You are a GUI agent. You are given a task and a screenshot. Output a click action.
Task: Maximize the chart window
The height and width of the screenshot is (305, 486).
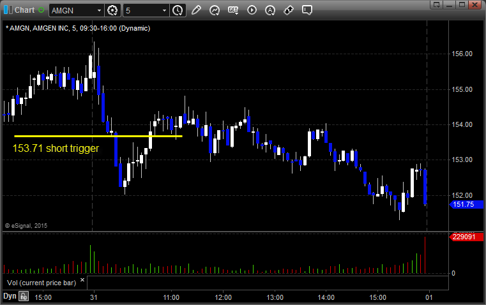tap(462, 4)
